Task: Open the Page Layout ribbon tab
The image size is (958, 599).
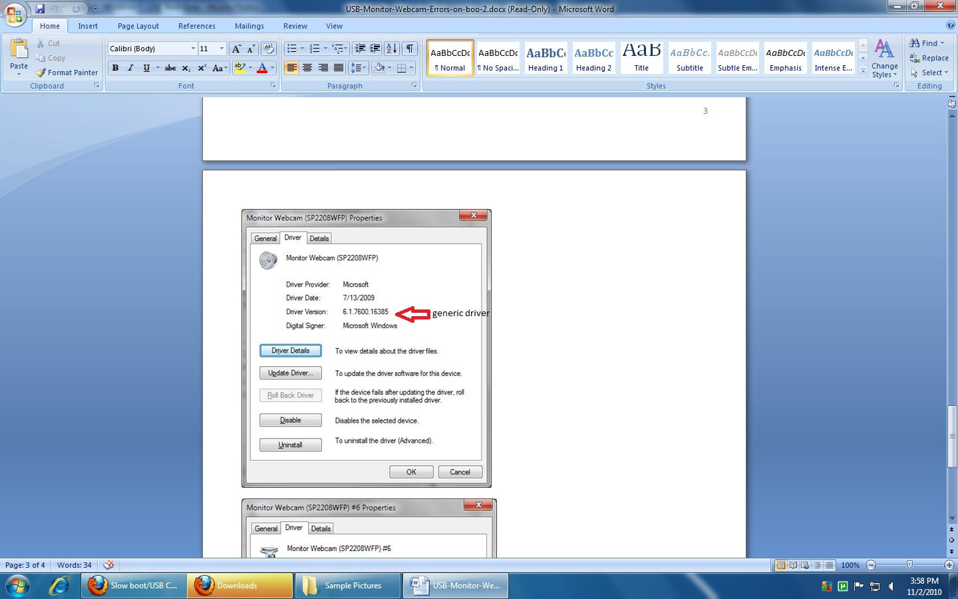Action: point(138,26)
